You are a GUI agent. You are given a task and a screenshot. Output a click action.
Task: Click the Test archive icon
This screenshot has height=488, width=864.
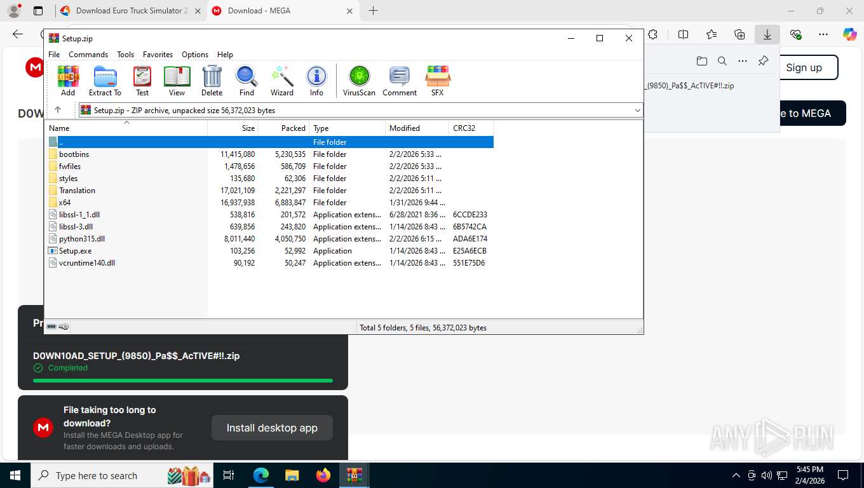coord(142,81)
